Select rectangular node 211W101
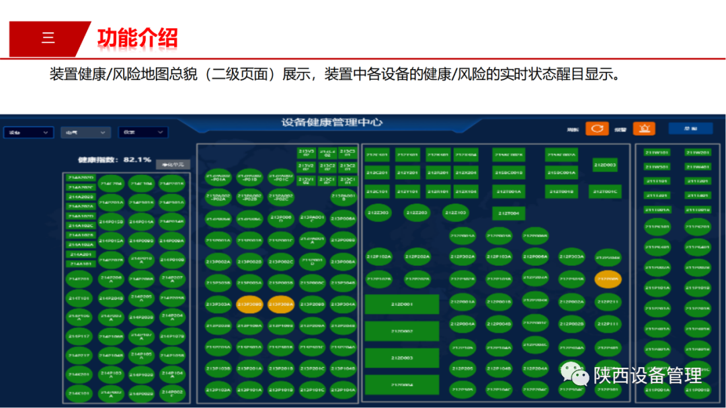726x408 pixels. 657,152
